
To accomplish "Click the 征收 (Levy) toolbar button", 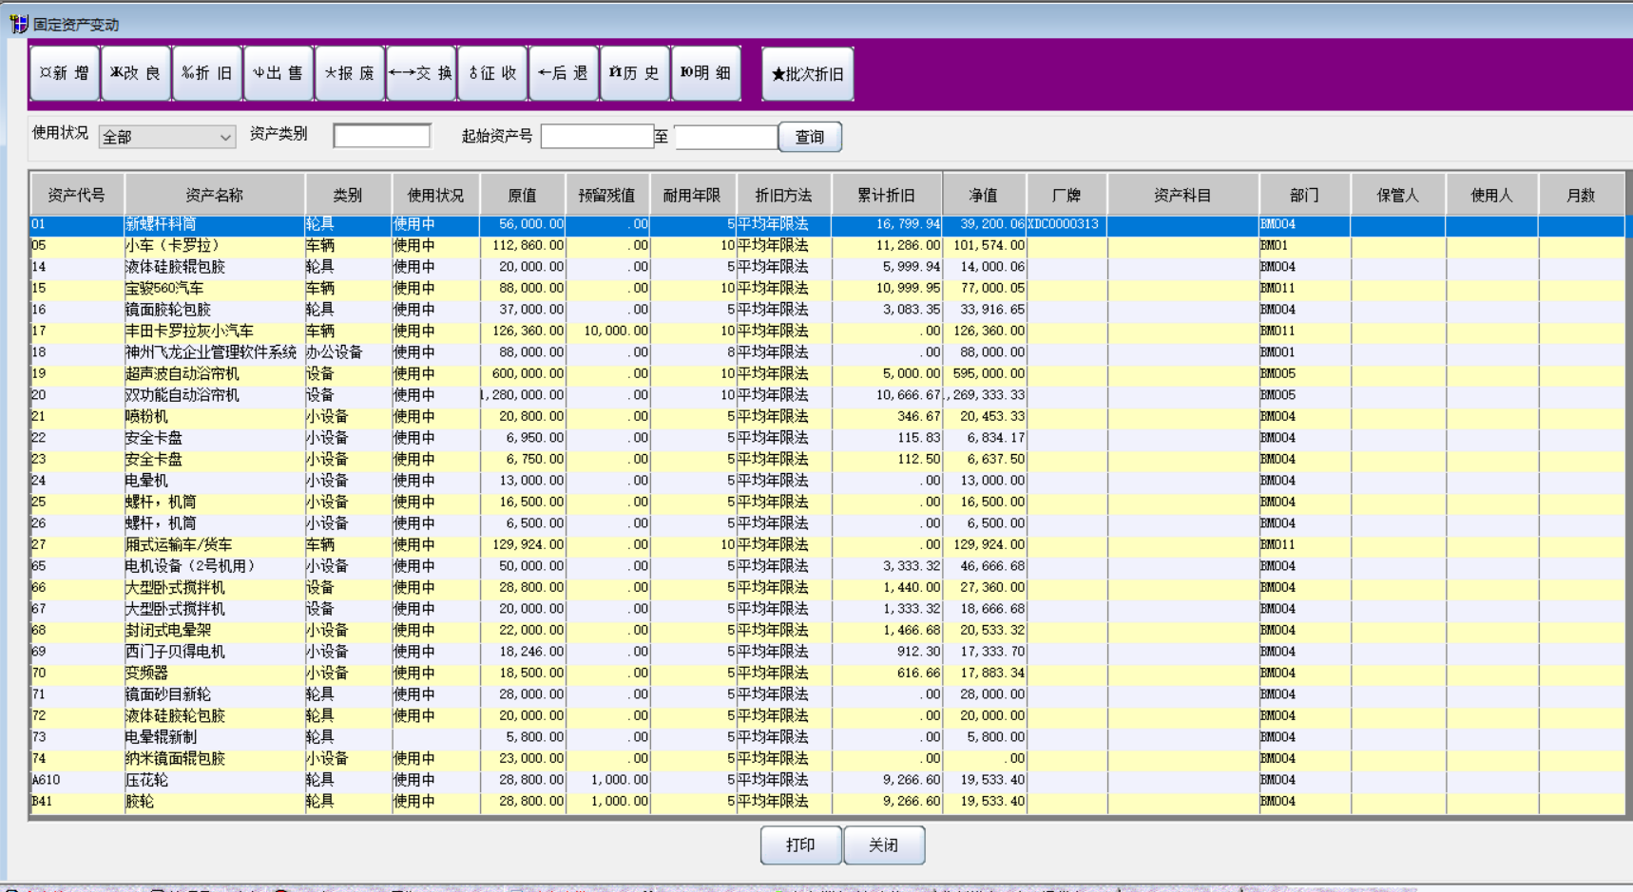I will click(492, 73).
